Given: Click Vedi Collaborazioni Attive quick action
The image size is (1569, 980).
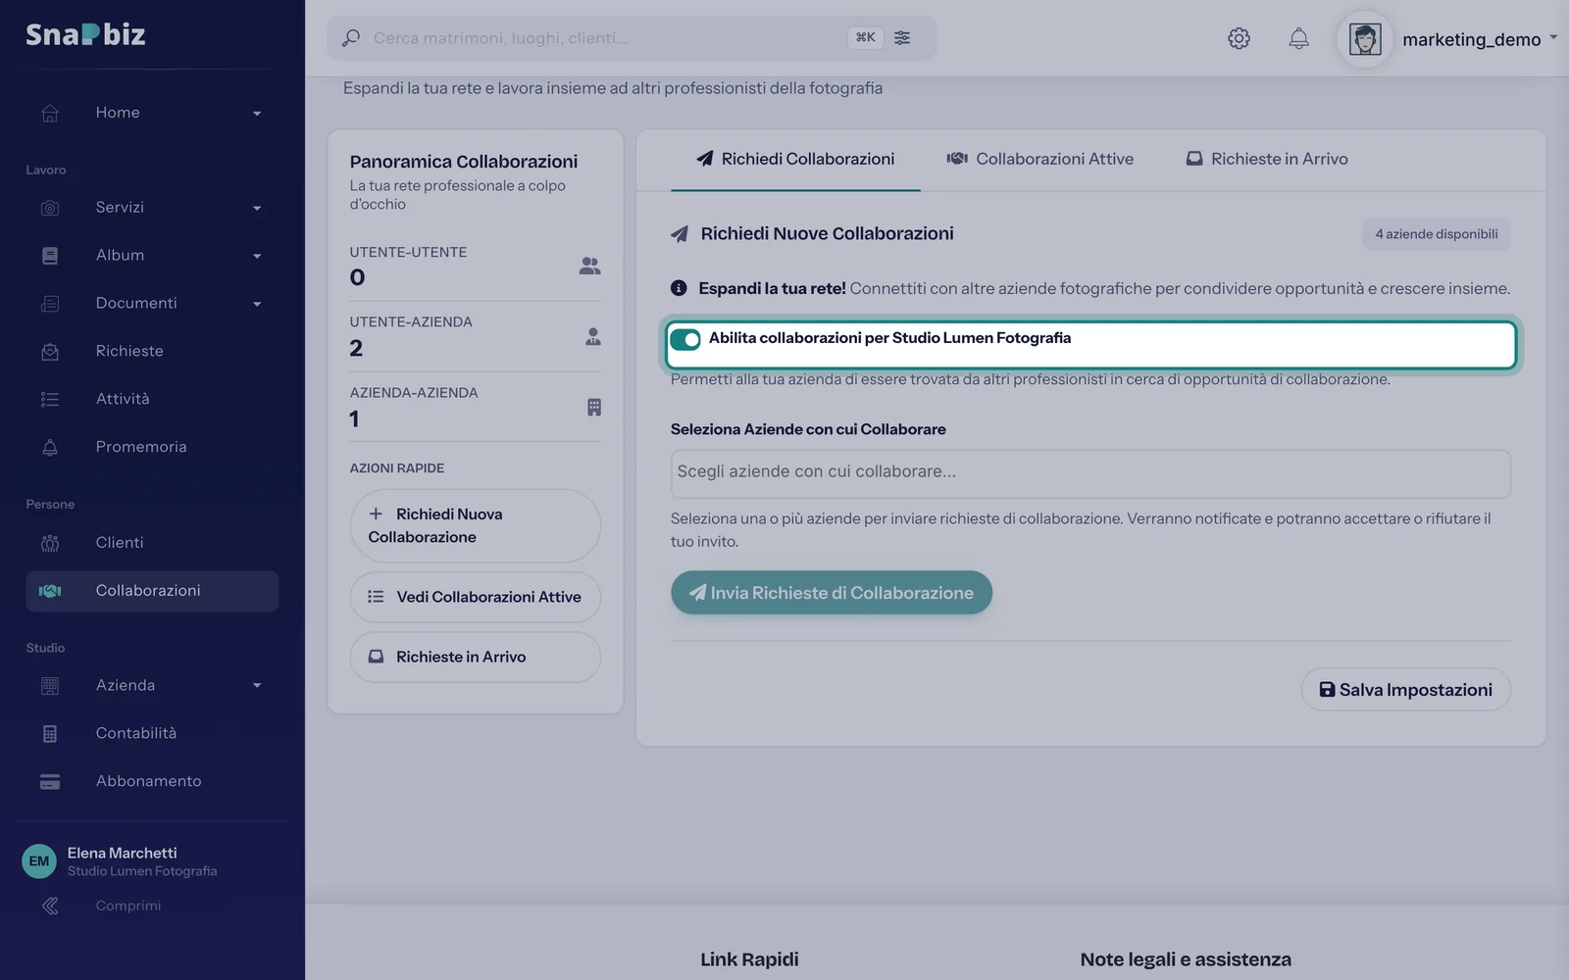Looking at the screenshot, I should pyautogui.click(x=475, y=597).
